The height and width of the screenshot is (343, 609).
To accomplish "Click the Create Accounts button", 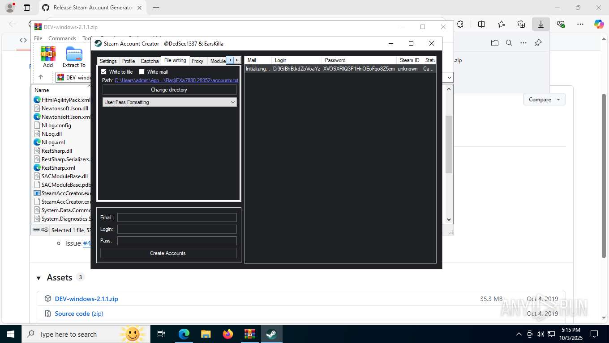I will pos(168,253).
